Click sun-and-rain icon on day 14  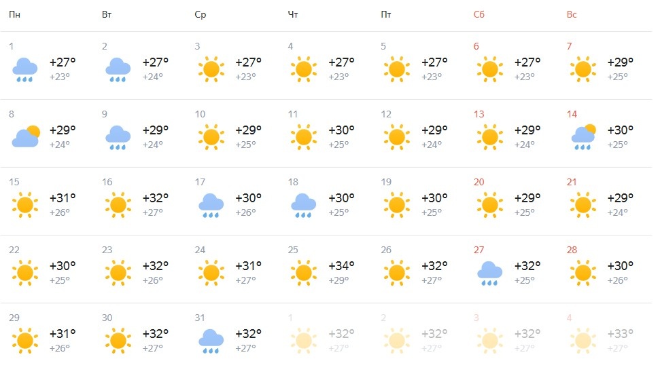click(583, 137)
